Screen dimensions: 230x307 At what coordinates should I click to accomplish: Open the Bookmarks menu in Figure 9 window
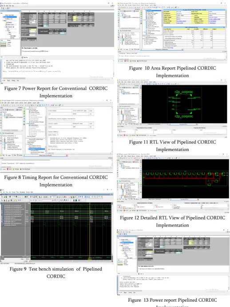tap(22, 192)
